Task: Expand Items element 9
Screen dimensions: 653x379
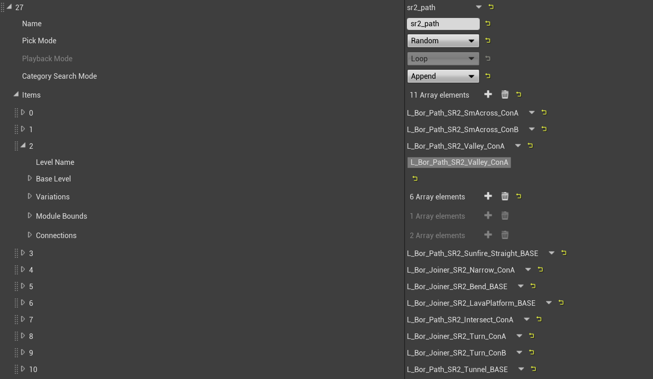Action: pos(23,352)
